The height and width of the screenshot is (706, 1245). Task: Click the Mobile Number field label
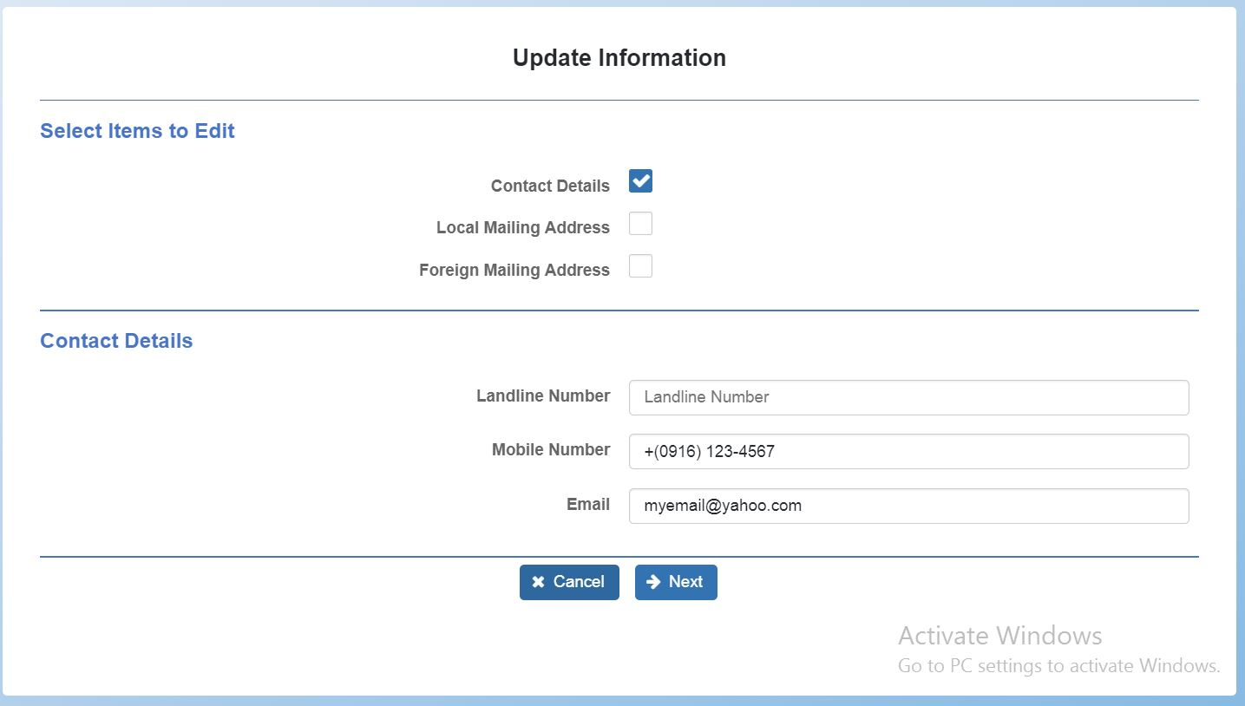click(x=550, y=449)
